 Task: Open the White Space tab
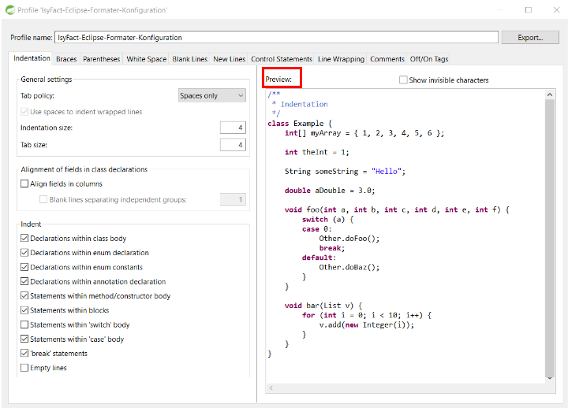pyautogui.click(x=147, y=59)
